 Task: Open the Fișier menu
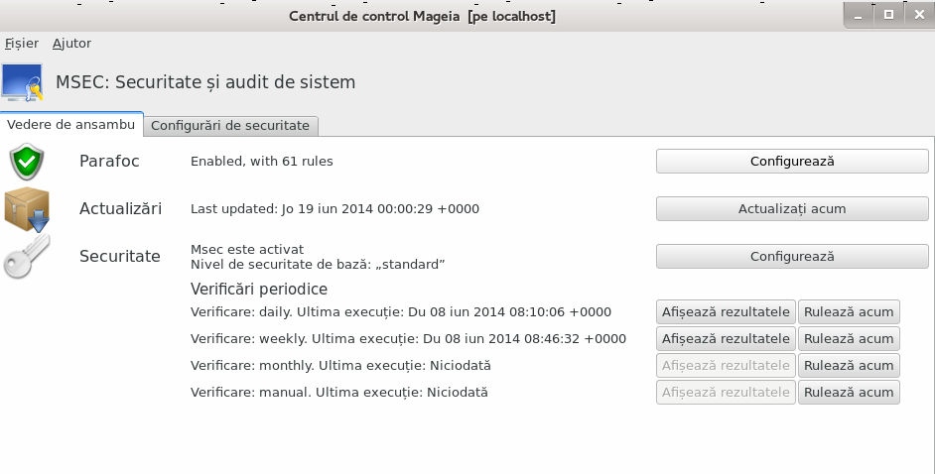22,44
